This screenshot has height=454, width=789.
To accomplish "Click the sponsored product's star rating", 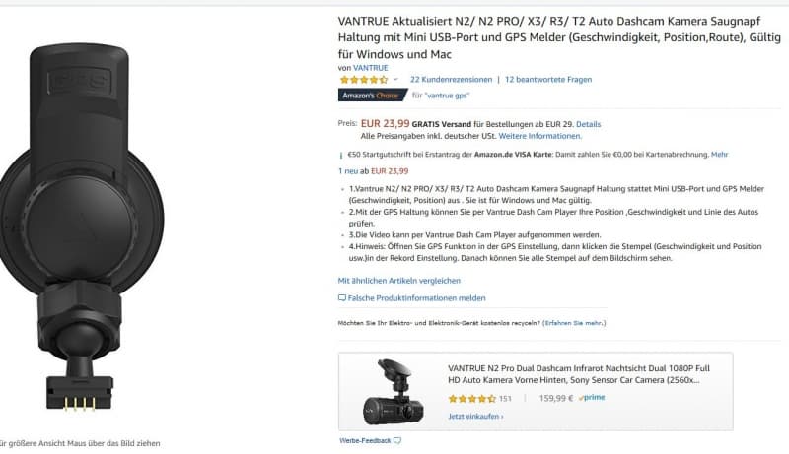I will tap(472, 399).
